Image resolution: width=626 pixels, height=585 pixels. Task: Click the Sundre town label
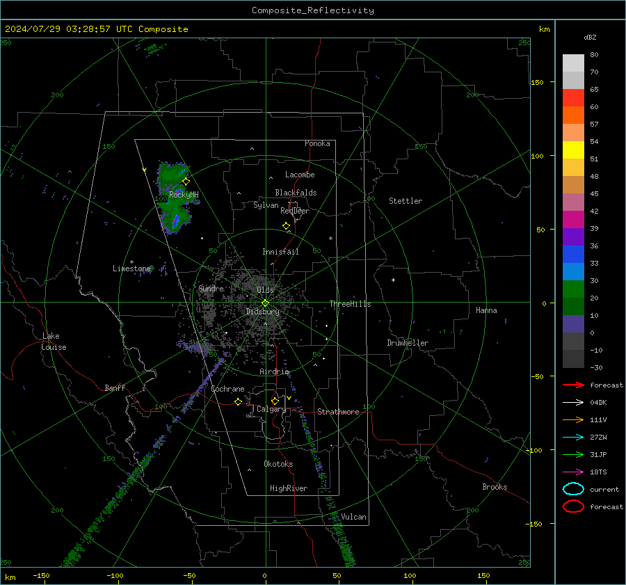pos(211,288)
